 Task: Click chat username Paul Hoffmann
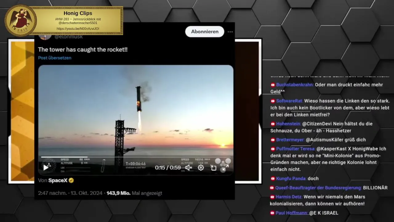pyautogui.click(x=291, y=213)
